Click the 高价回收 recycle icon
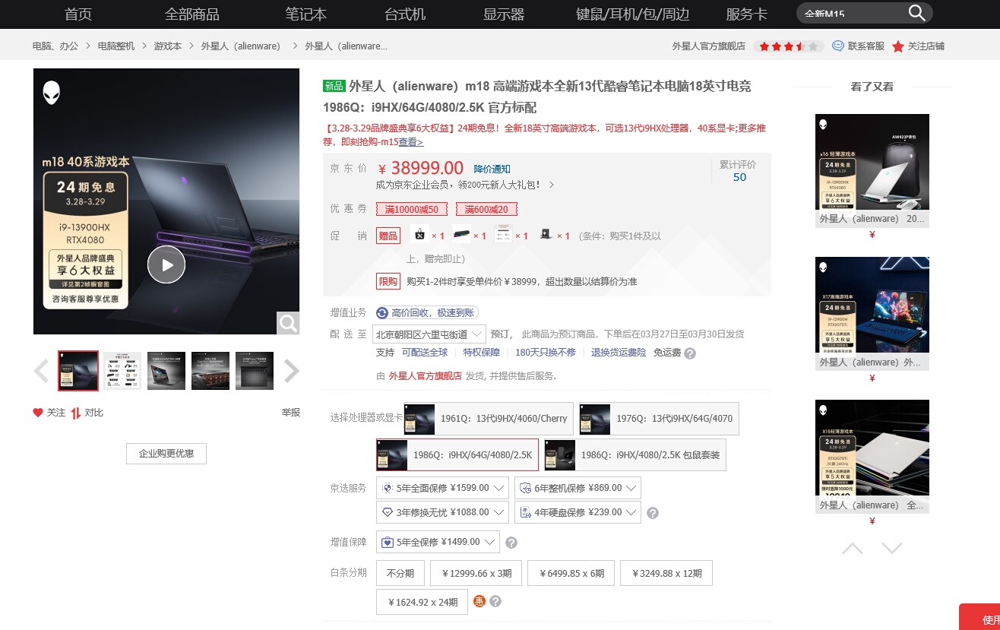 [x=382, y=312]
